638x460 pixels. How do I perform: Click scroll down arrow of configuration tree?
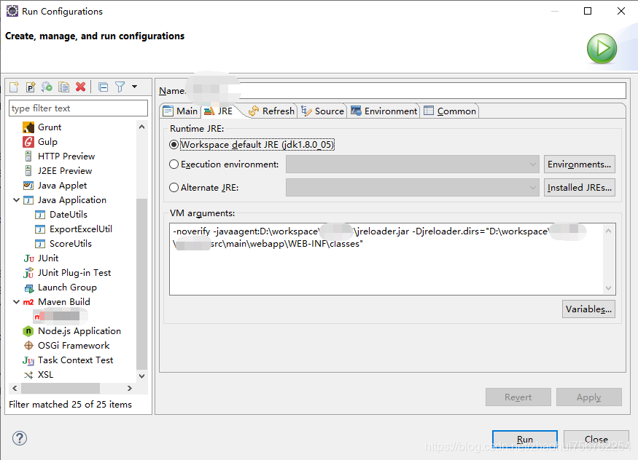[141, 376]
